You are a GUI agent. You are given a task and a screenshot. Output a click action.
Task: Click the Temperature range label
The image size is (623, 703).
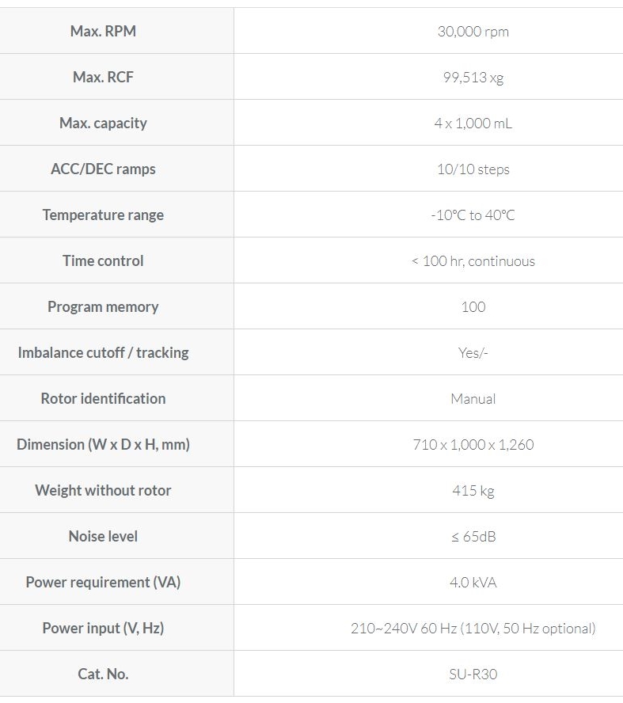coord(103,215)
